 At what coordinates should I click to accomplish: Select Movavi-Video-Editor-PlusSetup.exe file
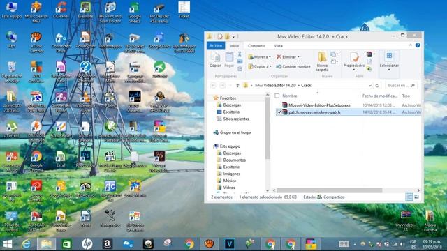click(319, 105)
